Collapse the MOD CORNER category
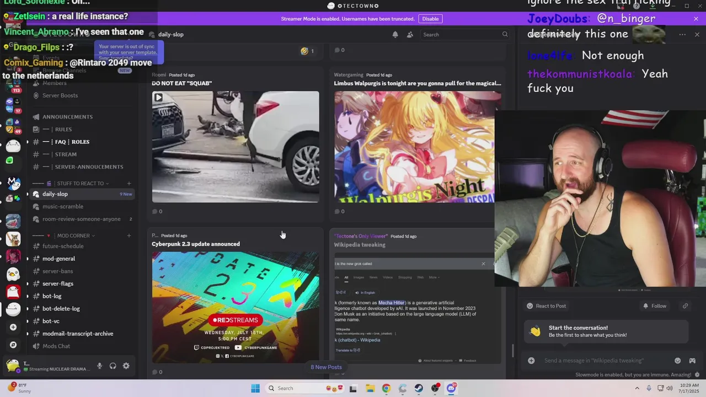Viewport: 706px width, 397px height. point(72,235)
